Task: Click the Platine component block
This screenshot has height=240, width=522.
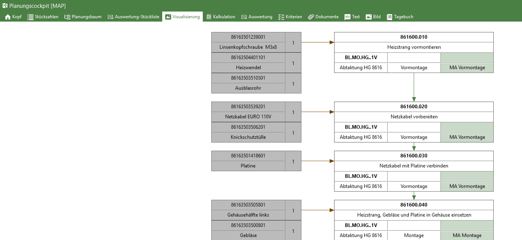Action: pyautogui.click(x=248, y=166)
